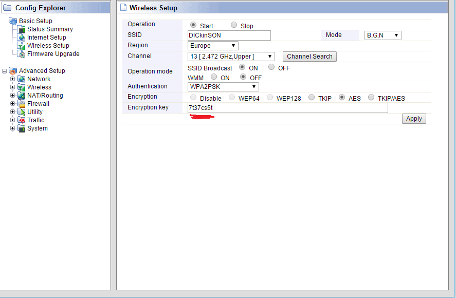Viewport: 456px width, 298px height.
Task: Select AES encryption
Action: click(x=342, y=98)
